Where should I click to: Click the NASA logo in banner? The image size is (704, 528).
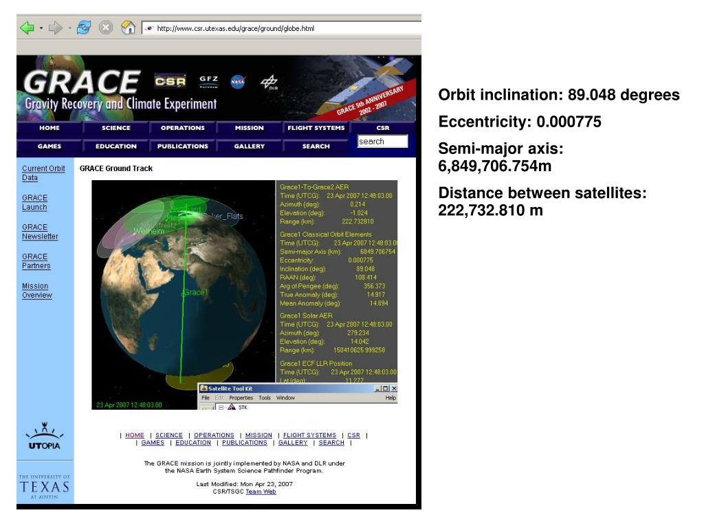pos(237,82)
